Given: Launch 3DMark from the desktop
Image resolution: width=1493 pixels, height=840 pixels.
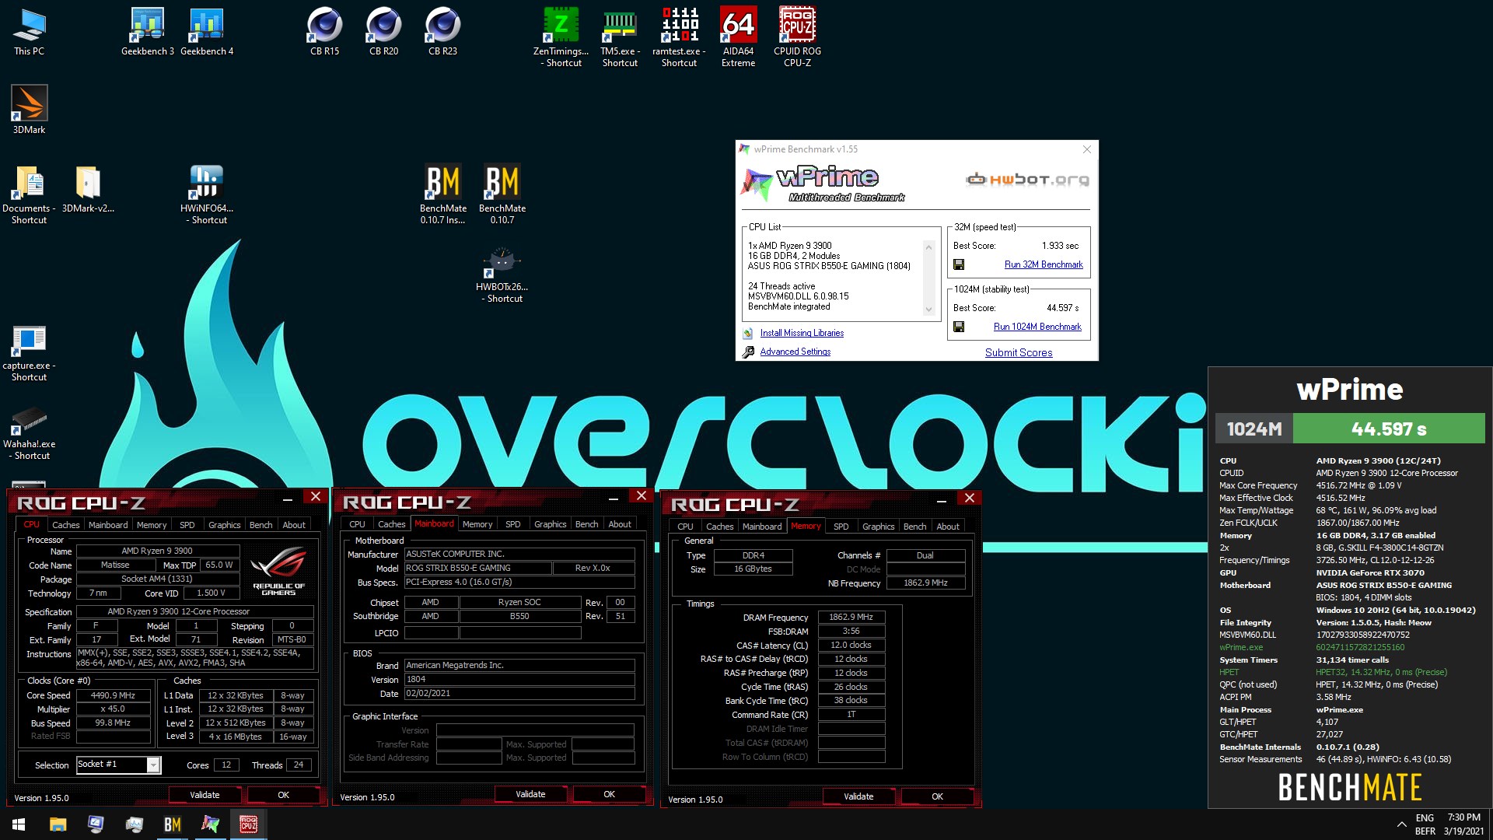Looking at the screenshot, I should (30, 110).
